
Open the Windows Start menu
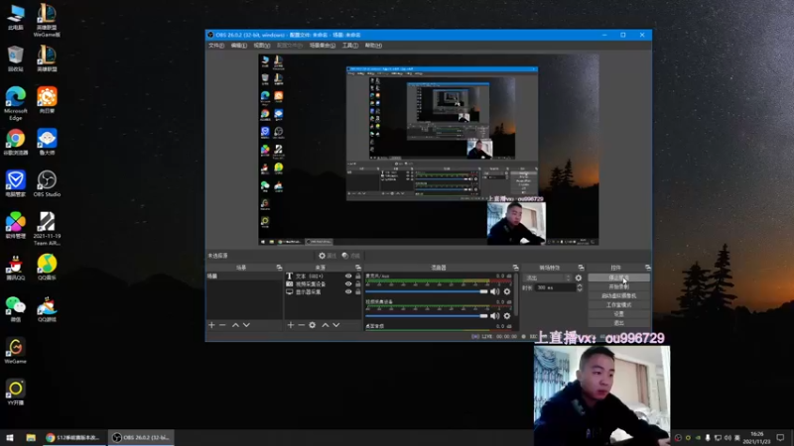tap(10, 437)
